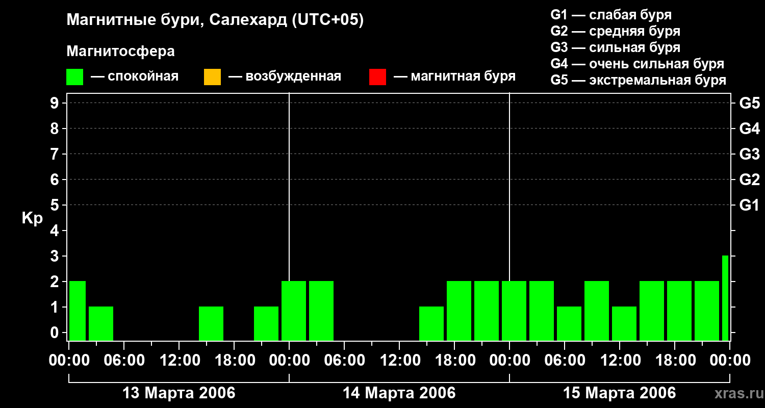
Task: Click the '— магнитная буря' legend label
Action: [x=455, y=77]
